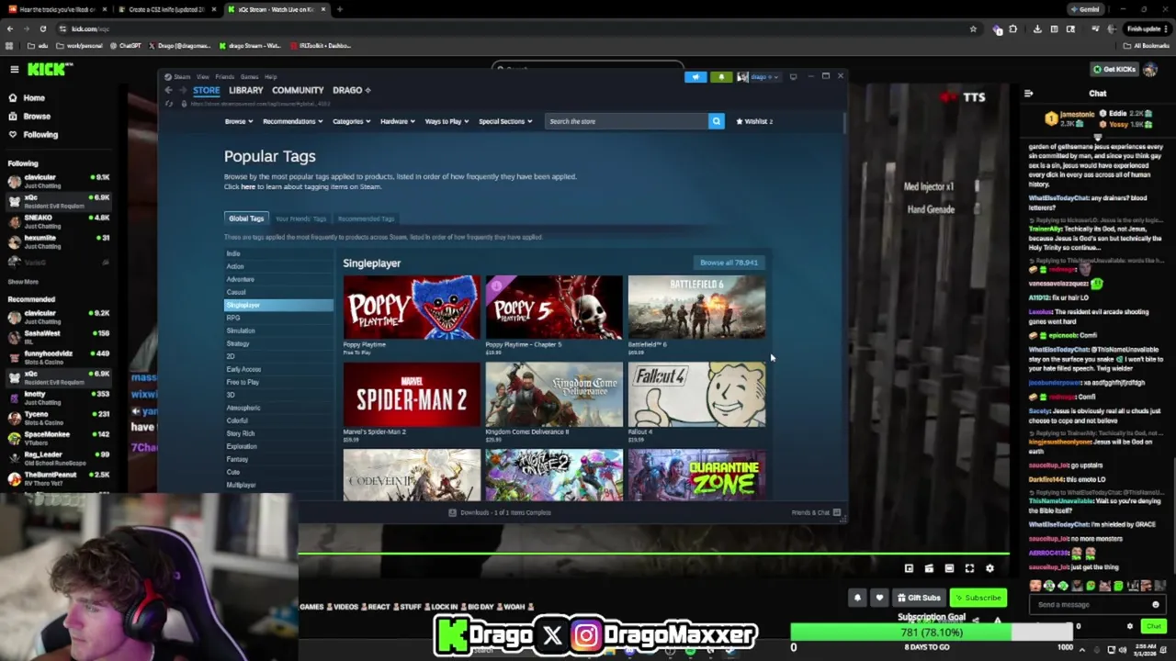Open Special Sections dropdown
Viewport: 1176px width, 661px height.
click(504, 121)
